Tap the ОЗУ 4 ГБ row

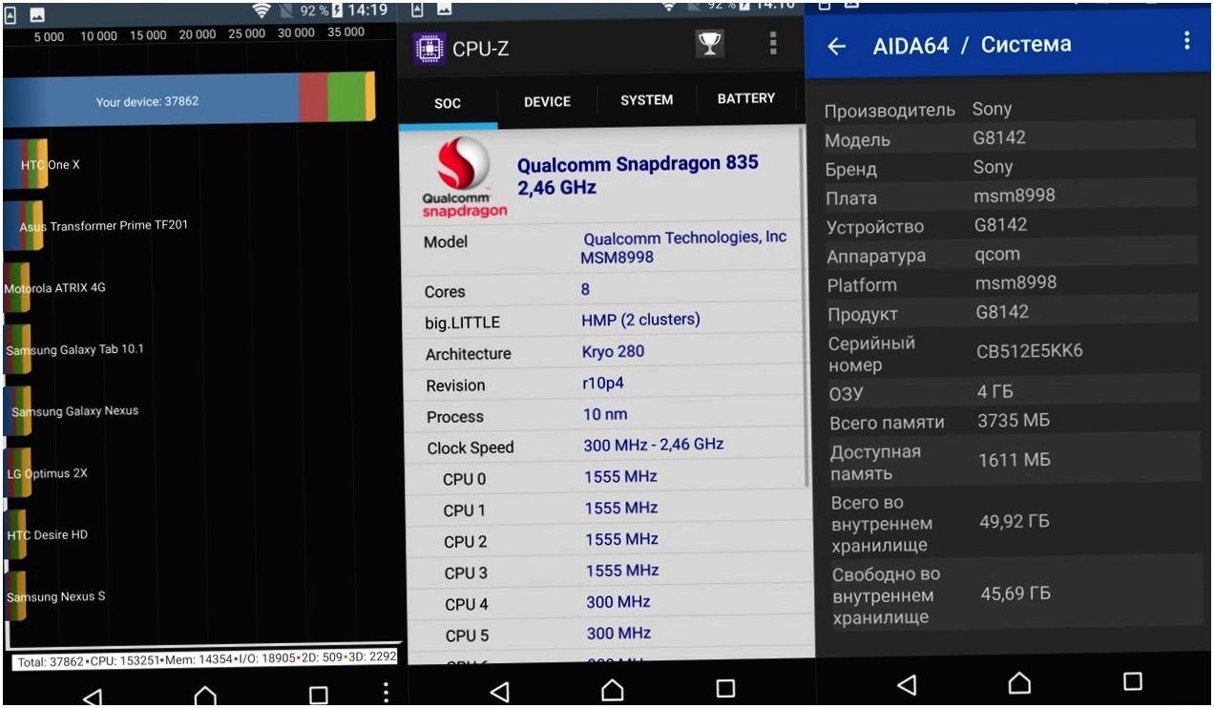click(x=1013, y=392)
